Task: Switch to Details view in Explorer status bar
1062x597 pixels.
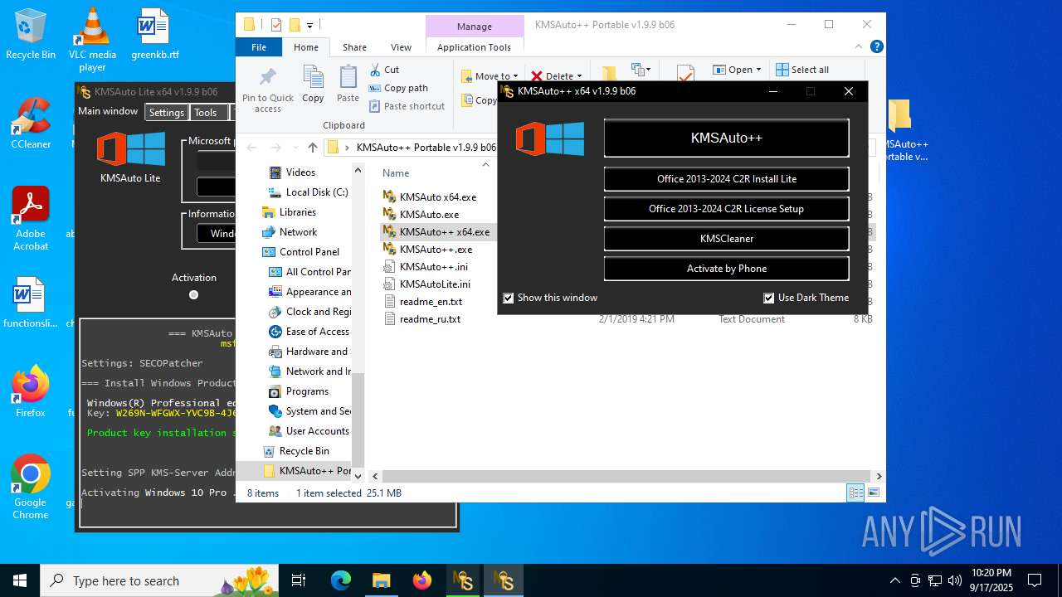Action: point(855,493)
